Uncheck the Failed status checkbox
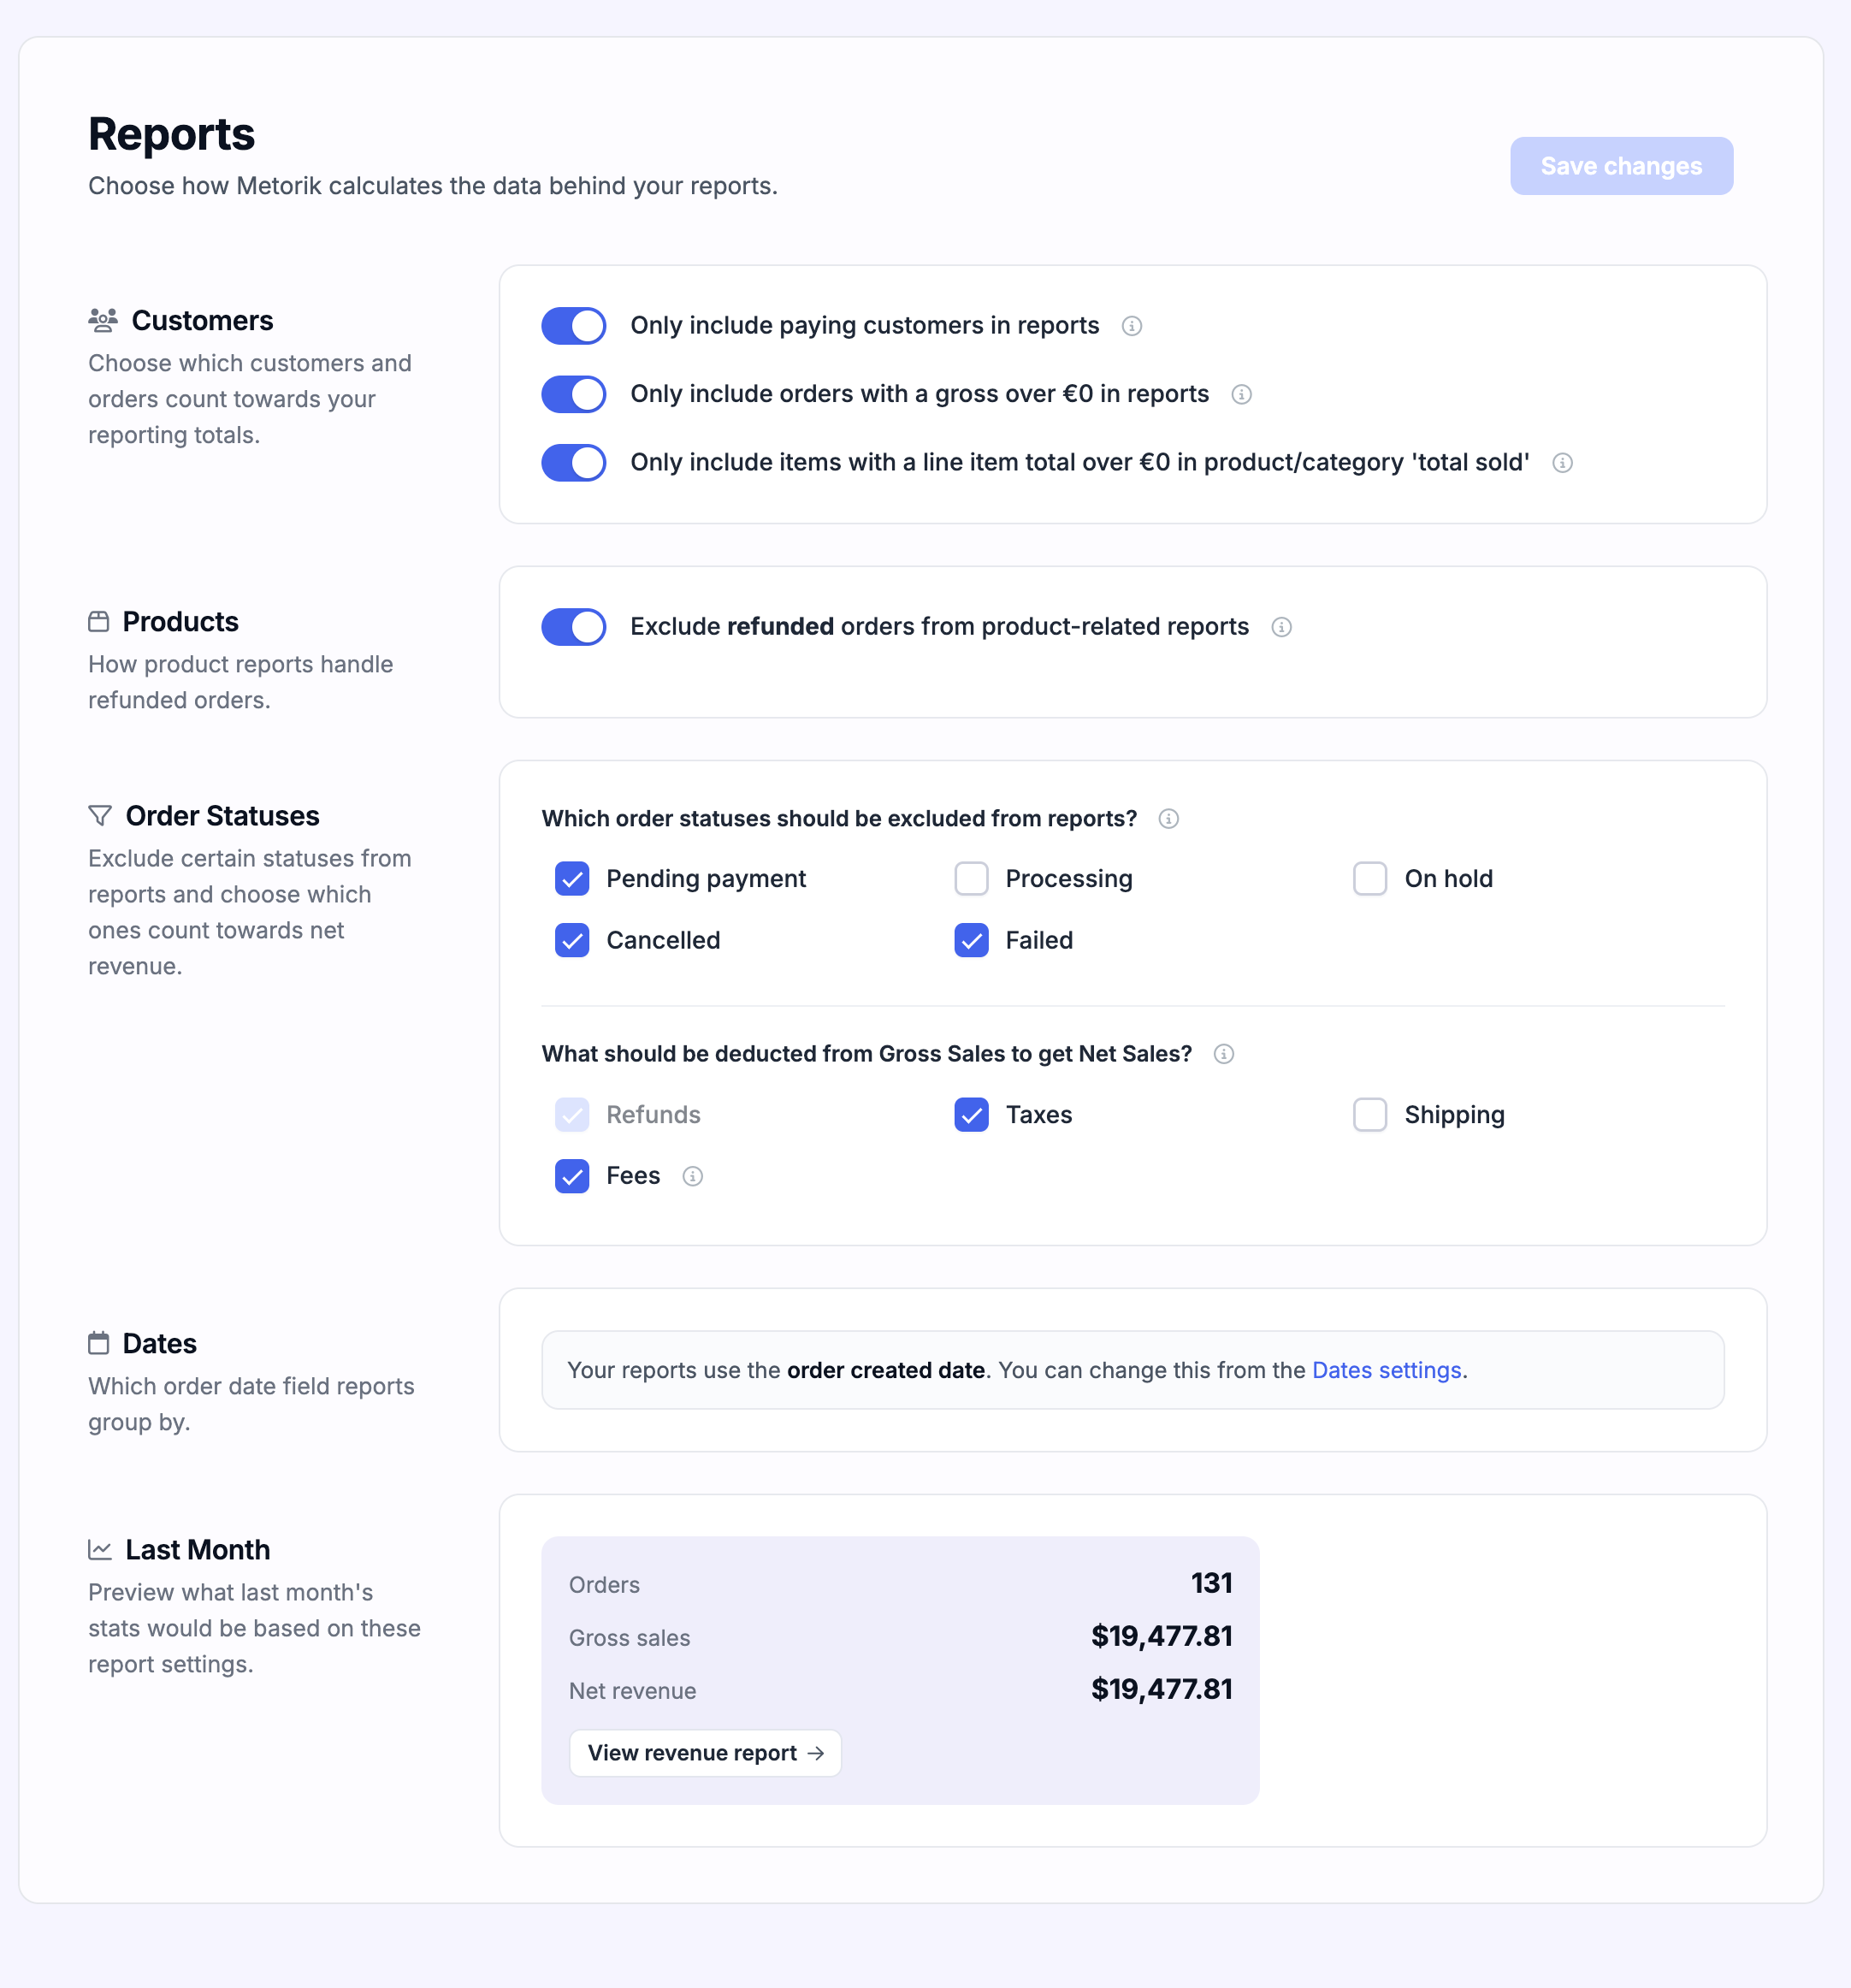 971,940
